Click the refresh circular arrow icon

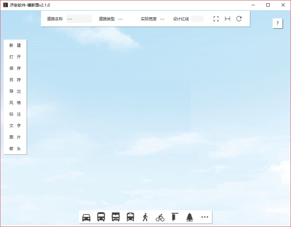coord(239,19)
